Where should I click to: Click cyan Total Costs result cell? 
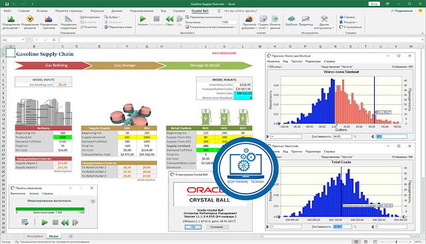pyautogui.click(x=243, y=93)
